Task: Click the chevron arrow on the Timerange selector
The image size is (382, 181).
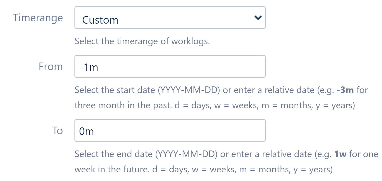Action: tap(258, 18)
